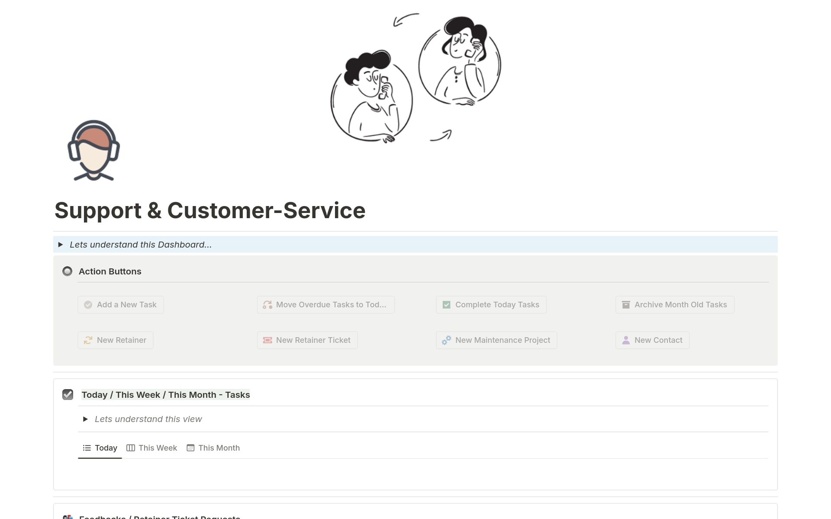Switch to the This Week tab
The width and height of the screenshot is (831, 519).
pos(152,448)
